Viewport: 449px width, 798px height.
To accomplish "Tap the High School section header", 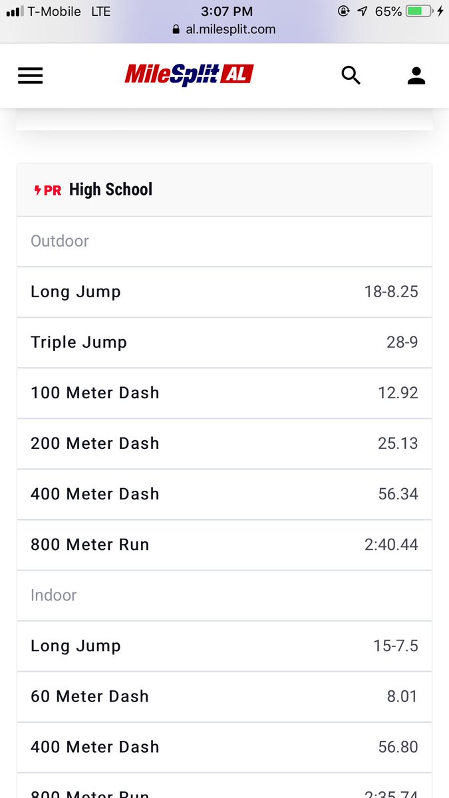I will pos(224,190).
